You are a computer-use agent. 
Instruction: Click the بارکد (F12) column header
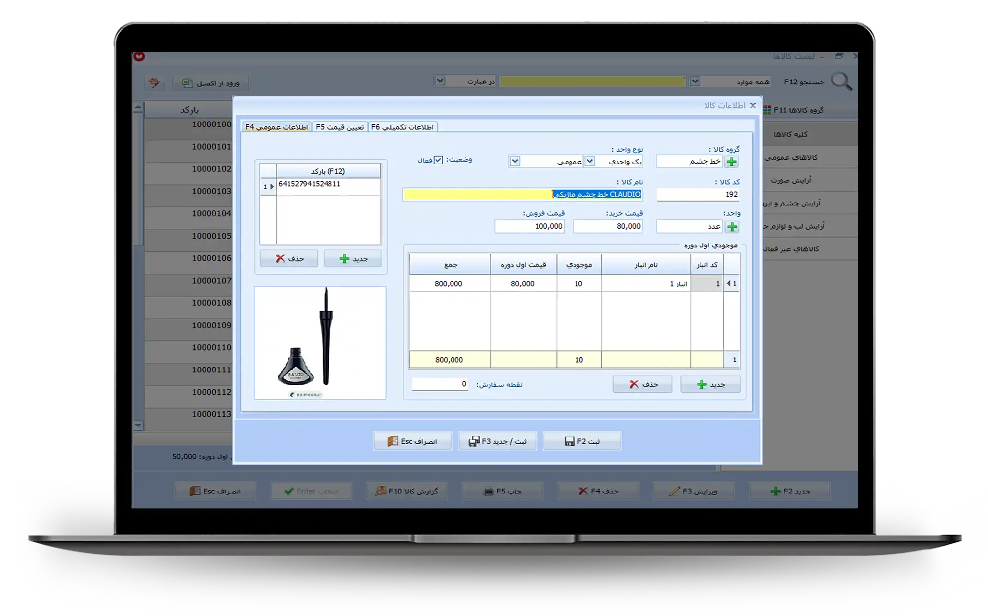point(329,171)
